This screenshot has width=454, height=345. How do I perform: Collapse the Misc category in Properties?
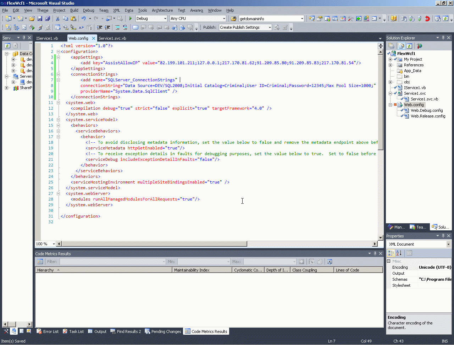point(389,261)
